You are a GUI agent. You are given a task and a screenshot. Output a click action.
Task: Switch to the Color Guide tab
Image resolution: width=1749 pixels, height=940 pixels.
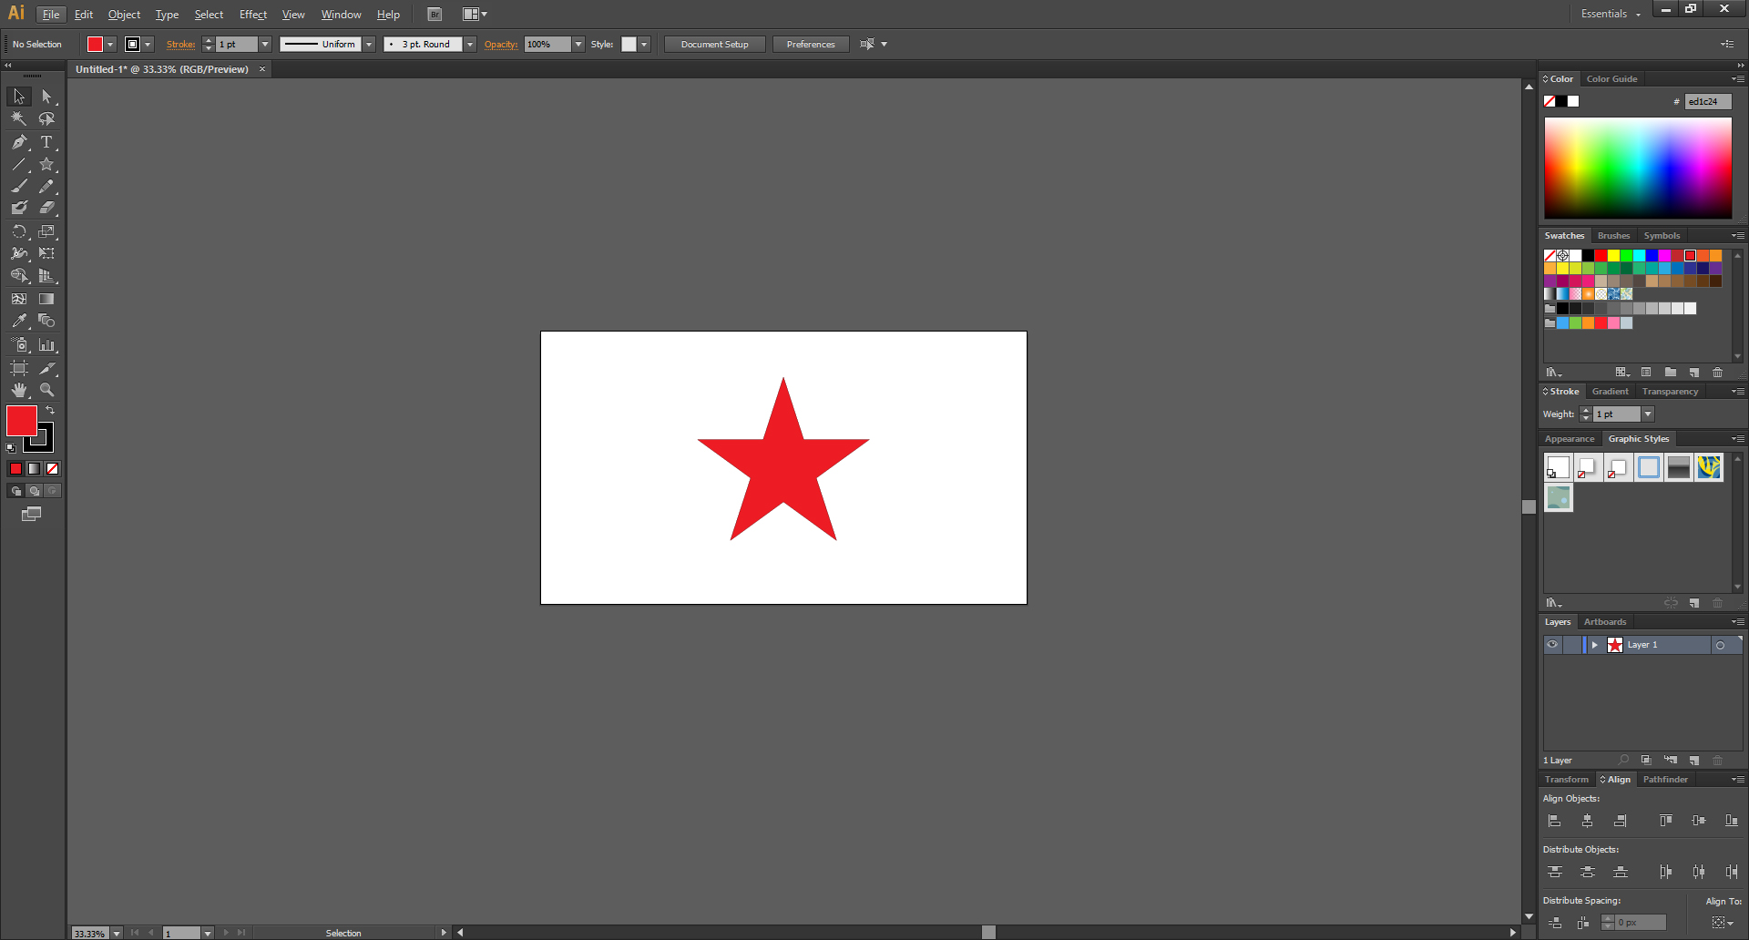(1611, 79)
